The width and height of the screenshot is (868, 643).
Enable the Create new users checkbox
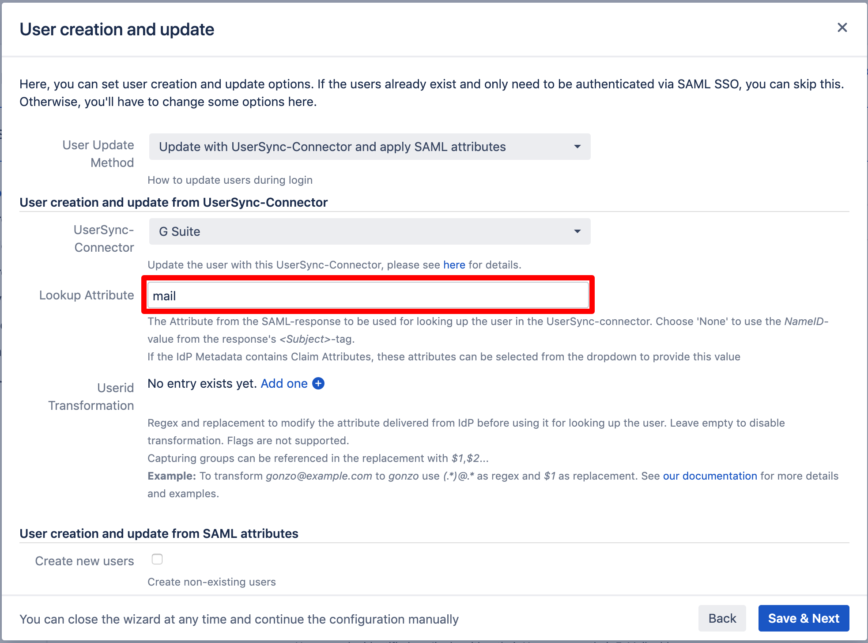click(x=157, y=559)
